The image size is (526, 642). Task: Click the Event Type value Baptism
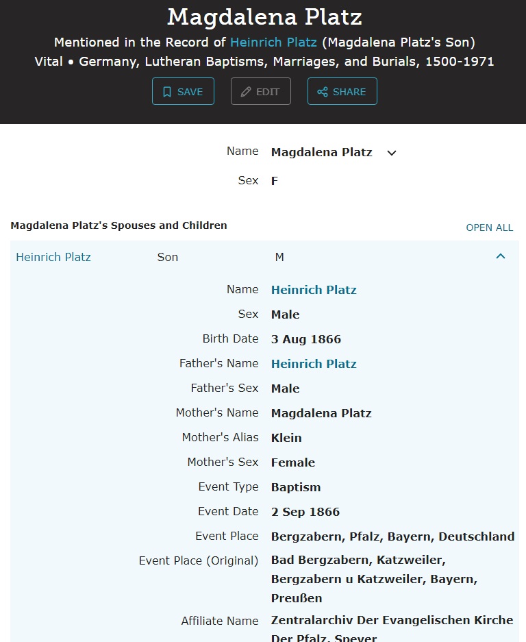click(x=296, y=487)
